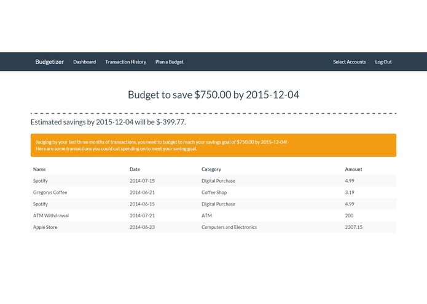Click the Name column header
Viewport: 427px width, 304px height.
39,169
